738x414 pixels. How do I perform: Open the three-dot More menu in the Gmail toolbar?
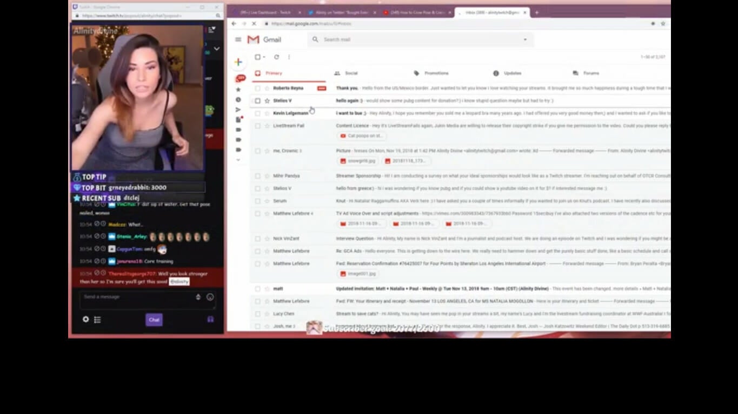coord(289,57)
